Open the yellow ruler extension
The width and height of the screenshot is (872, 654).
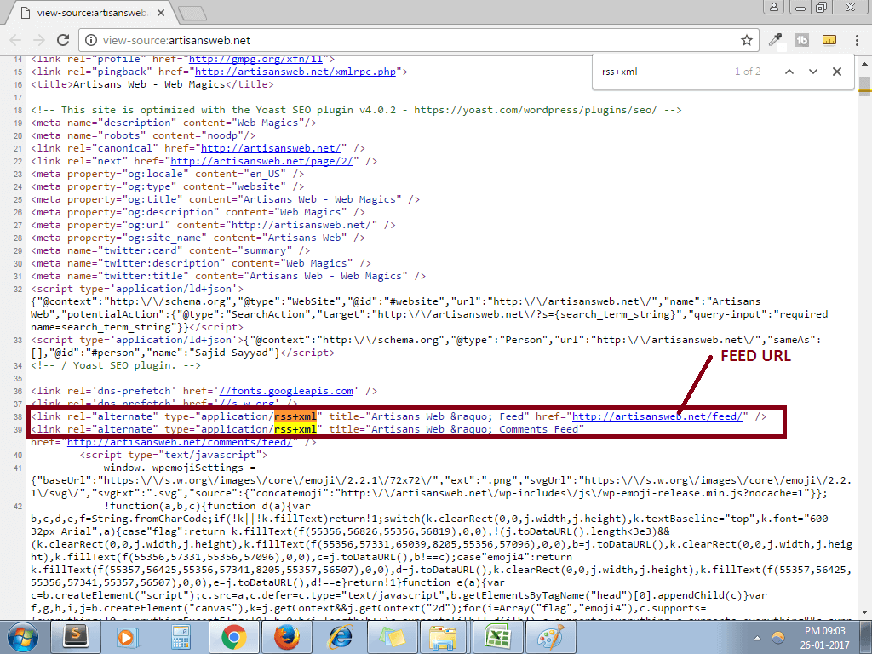[x=829, y=40]
